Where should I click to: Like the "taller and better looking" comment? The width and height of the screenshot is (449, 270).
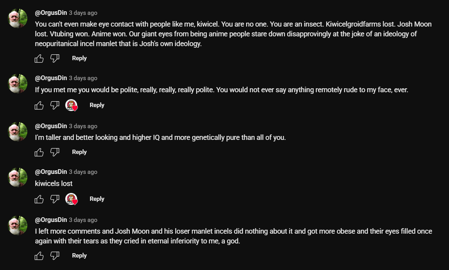click(x=39, y=152)
